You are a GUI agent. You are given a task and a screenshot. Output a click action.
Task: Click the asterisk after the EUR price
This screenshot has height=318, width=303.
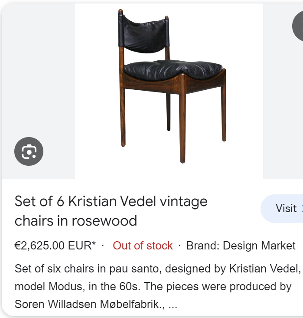pyautogui.click(x=94, y=244)
